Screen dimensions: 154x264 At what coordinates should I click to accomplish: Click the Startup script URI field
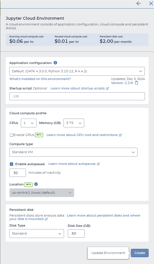pyautogui.click(x=77, y=96)
